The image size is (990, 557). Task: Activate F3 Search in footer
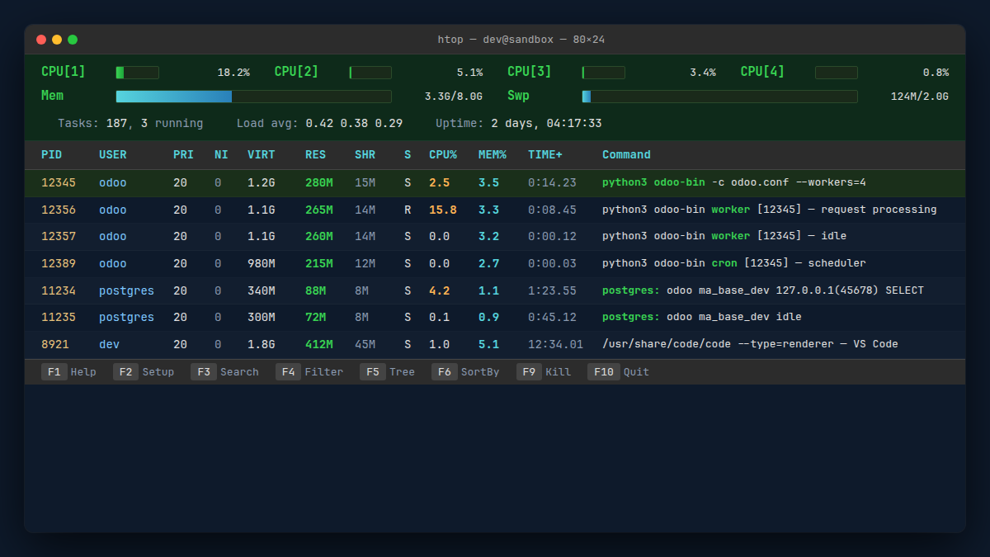(224, 372)
